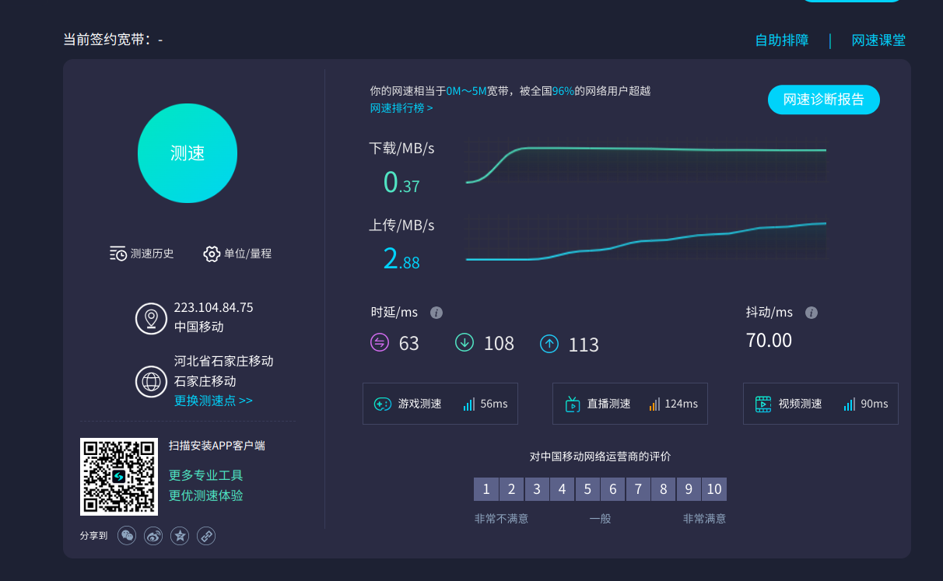Viewport: 943px width, 581px height.
Task: Click the upload latency arrow icon beside 113
Action: pos(549,343)
